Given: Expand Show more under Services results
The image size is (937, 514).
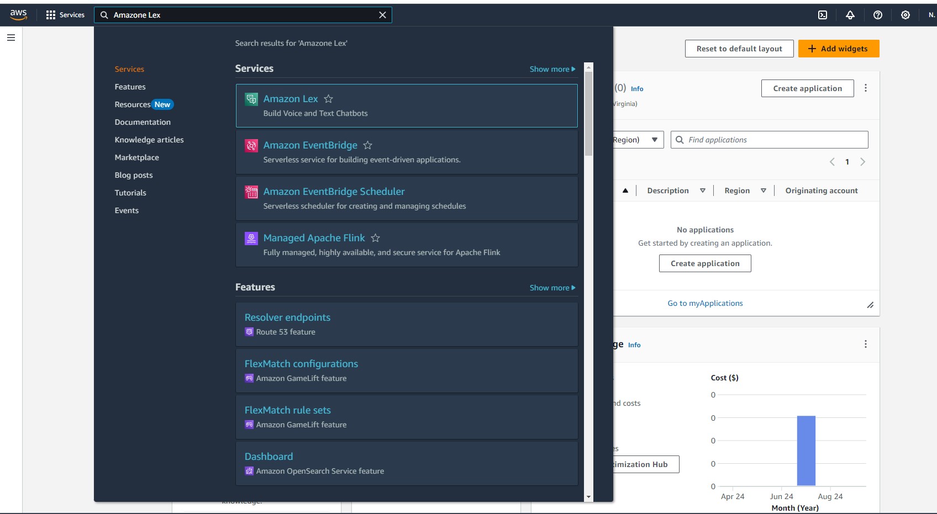Looking at the screenshot, I should (x=552, y=68).
